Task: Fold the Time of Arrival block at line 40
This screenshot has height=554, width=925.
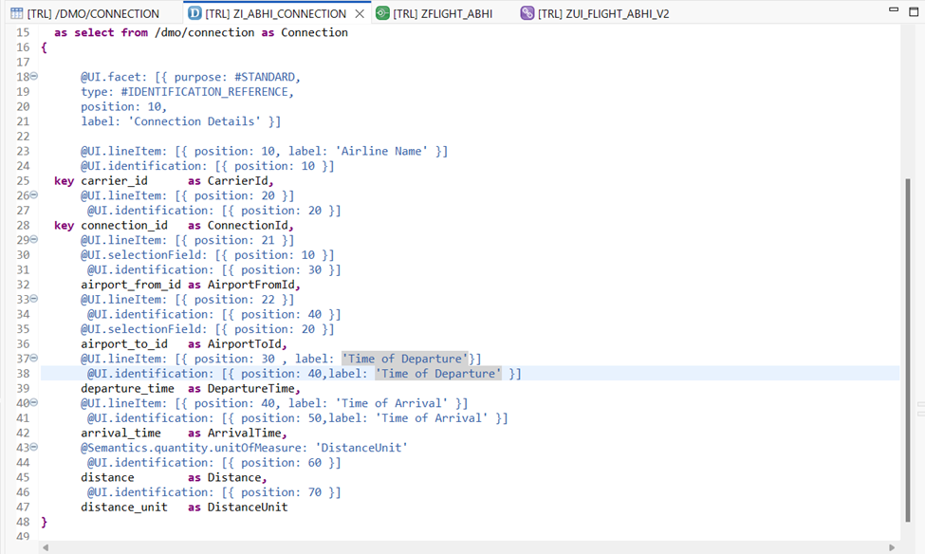Action: click(x=34, y=403)
